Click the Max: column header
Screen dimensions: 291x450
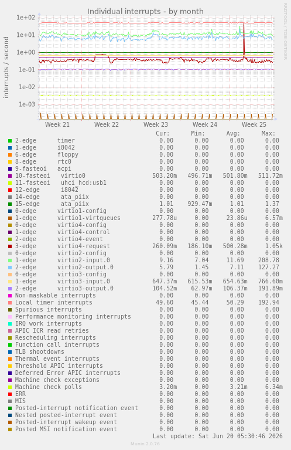pyautogui.click(x=268, y=133)
